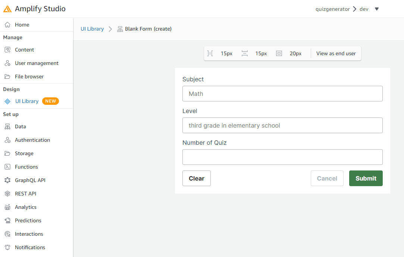Click the GraphQL API icon

(7, 180)
